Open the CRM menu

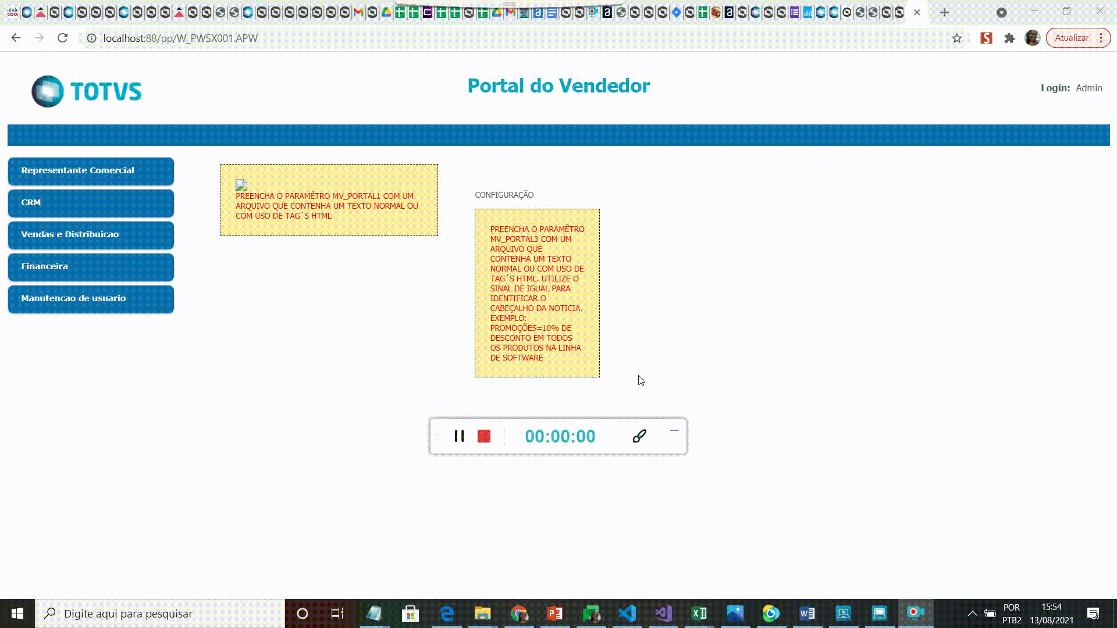(x=91, y=203)
